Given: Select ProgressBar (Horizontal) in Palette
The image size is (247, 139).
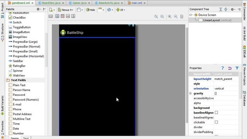Looking at the screenshot, I should pyautogui.click(x=26, y=56).
